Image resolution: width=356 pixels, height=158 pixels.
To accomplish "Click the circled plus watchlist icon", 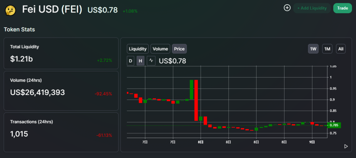I will pyautogui.click(x=287, y=8).
